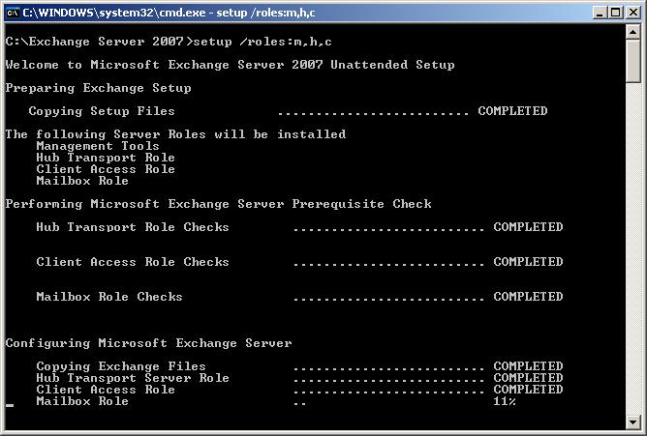Click 'Client Access Role Checks' text
Screen dimensions: 647x436
133,262
